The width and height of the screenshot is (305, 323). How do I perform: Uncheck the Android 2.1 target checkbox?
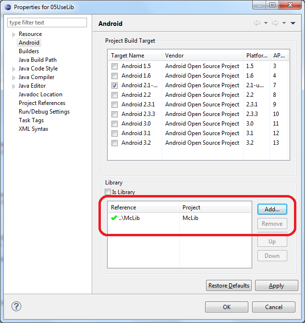pyautogui.click(x=114, y=85)
